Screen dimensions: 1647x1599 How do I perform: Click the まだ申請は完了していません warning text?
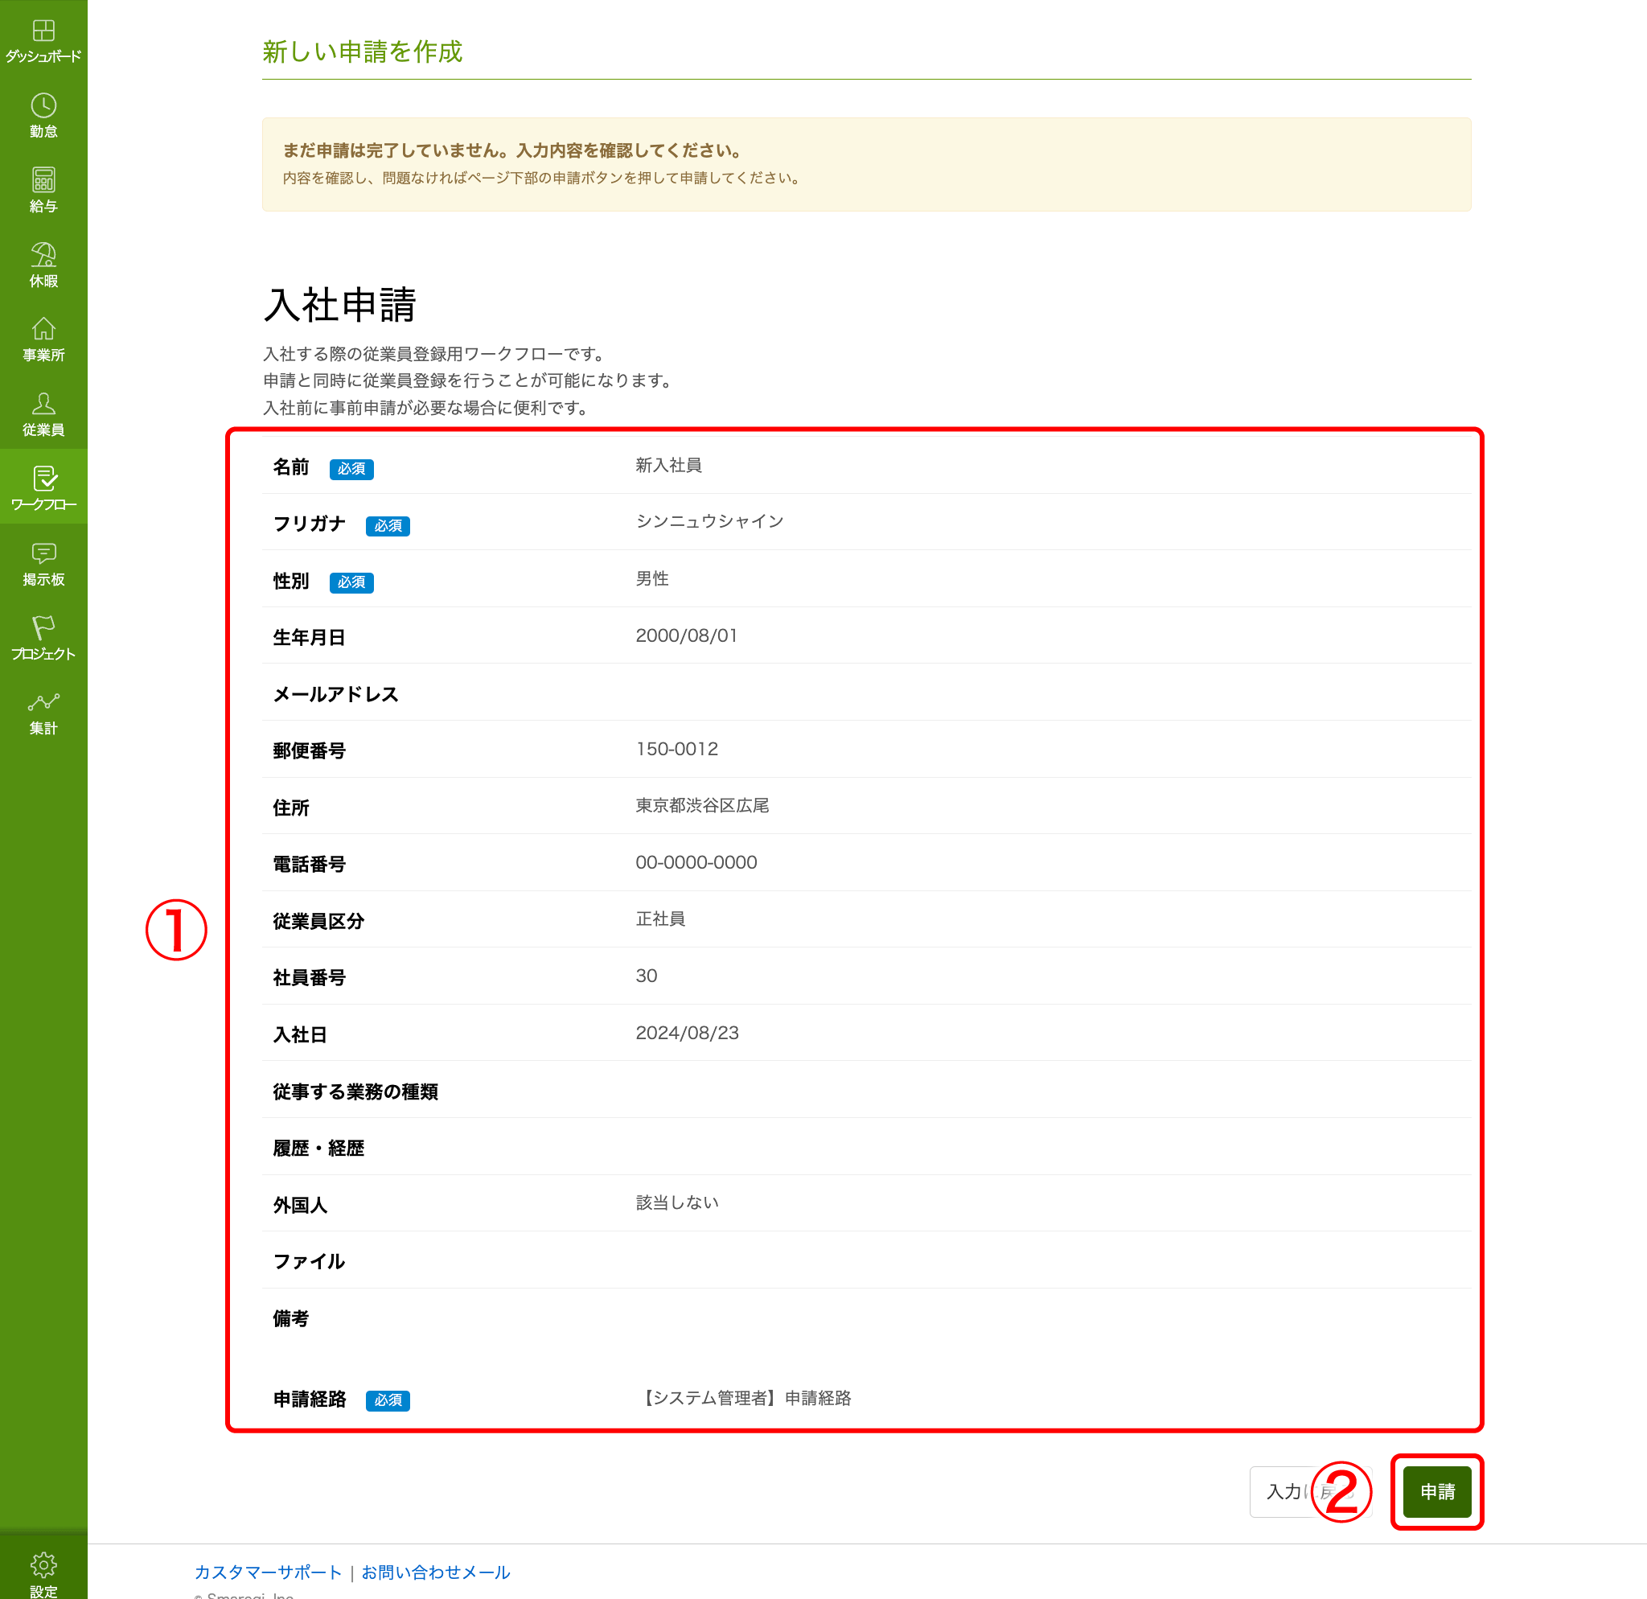pos(512,150)
